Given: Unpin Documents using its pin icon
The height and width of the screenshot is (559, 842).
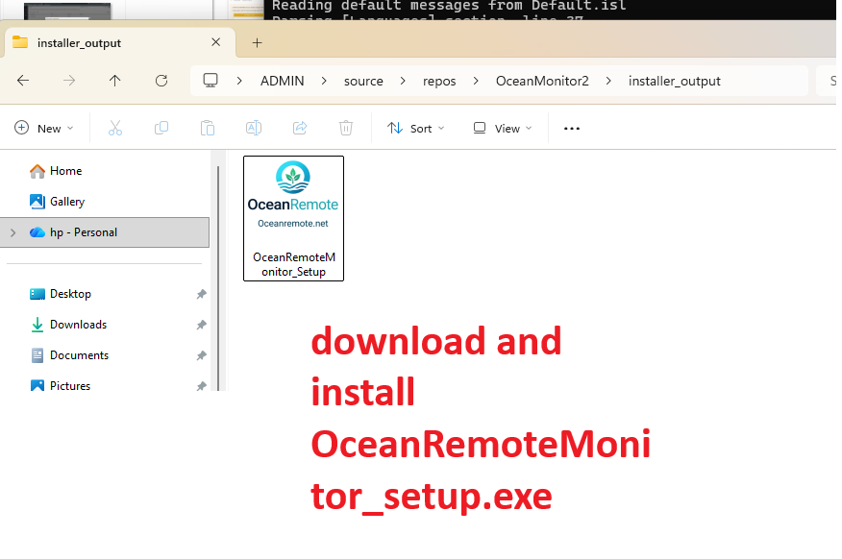Looking at the screenshot, I should tap(202, 355).
